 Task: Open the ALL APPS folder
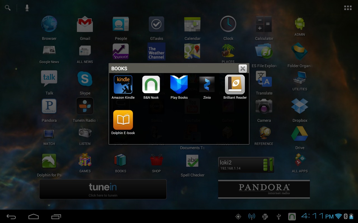300,163
